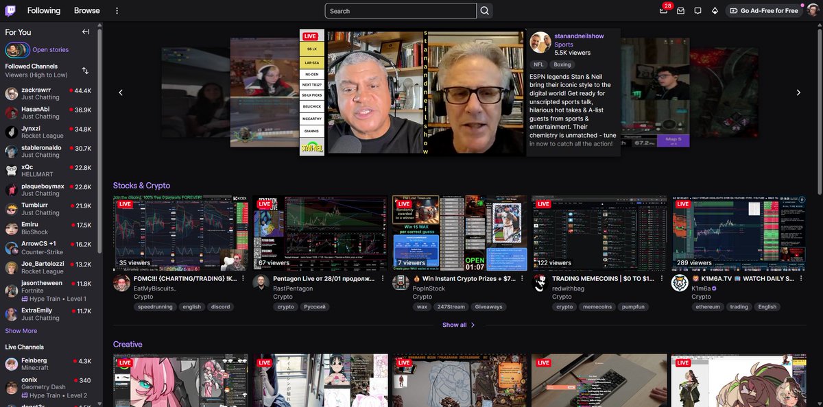Open the three-dot menu beside Browse
Screen dimensions: 823x407
click(x=117, y=10)
